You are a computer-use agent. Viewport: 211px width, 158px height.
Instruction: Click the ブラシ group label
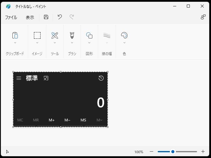72,54
